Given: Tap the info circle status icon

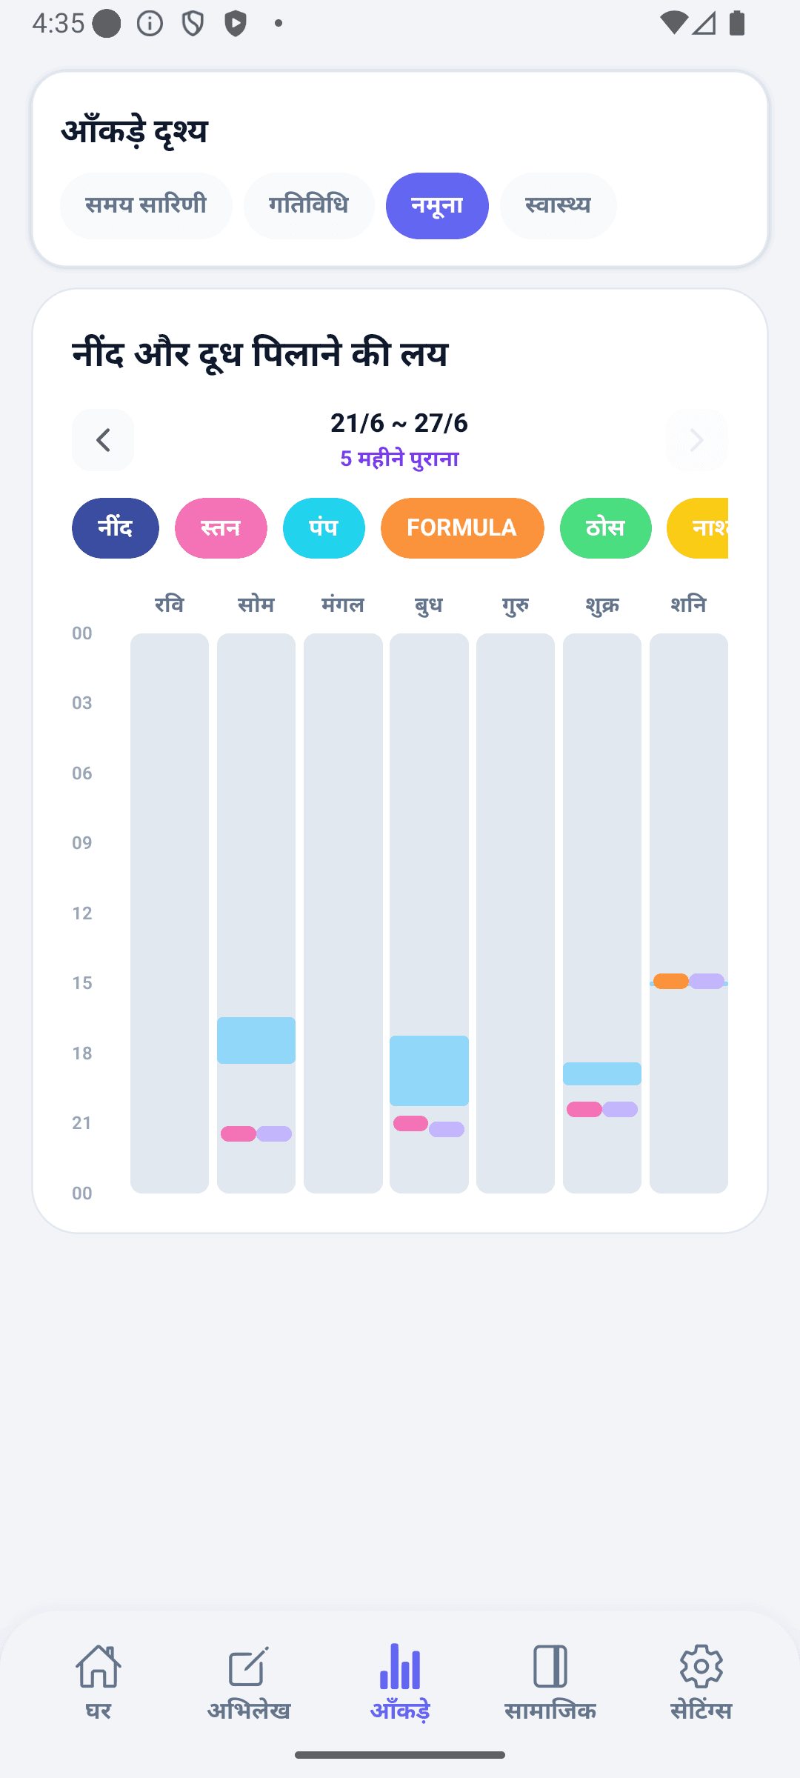Looking at the screenshot, I should pyautogui.click(x=150, y=24).
